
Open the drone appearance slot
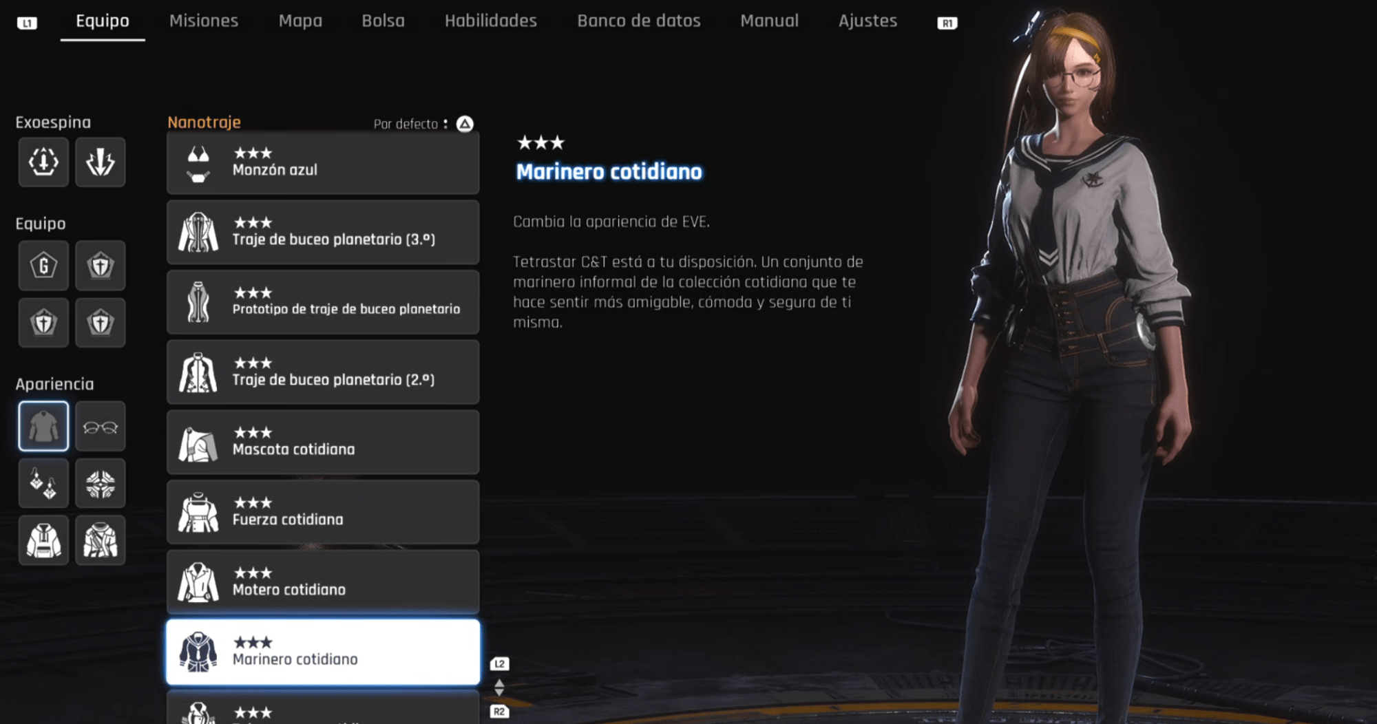101,484
